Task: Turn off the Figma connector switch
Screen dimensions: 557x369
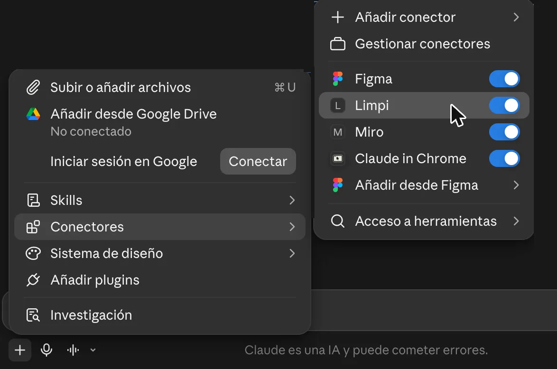Action: 504,79
